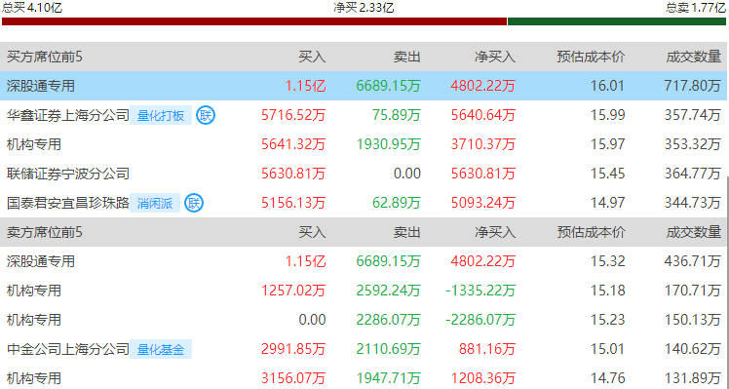The width and height of the screenshot is (729, 389).
Task: Select the 净买 2.33亿 label
Action: click(364, 7)
